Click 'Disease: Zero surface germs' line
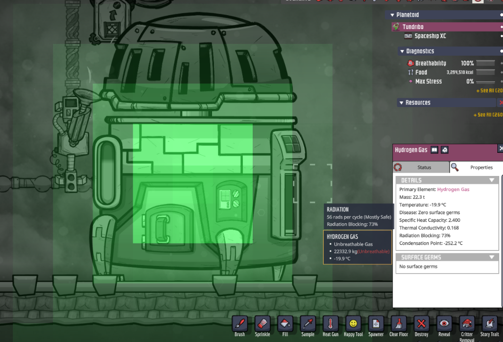 (429, 212)
